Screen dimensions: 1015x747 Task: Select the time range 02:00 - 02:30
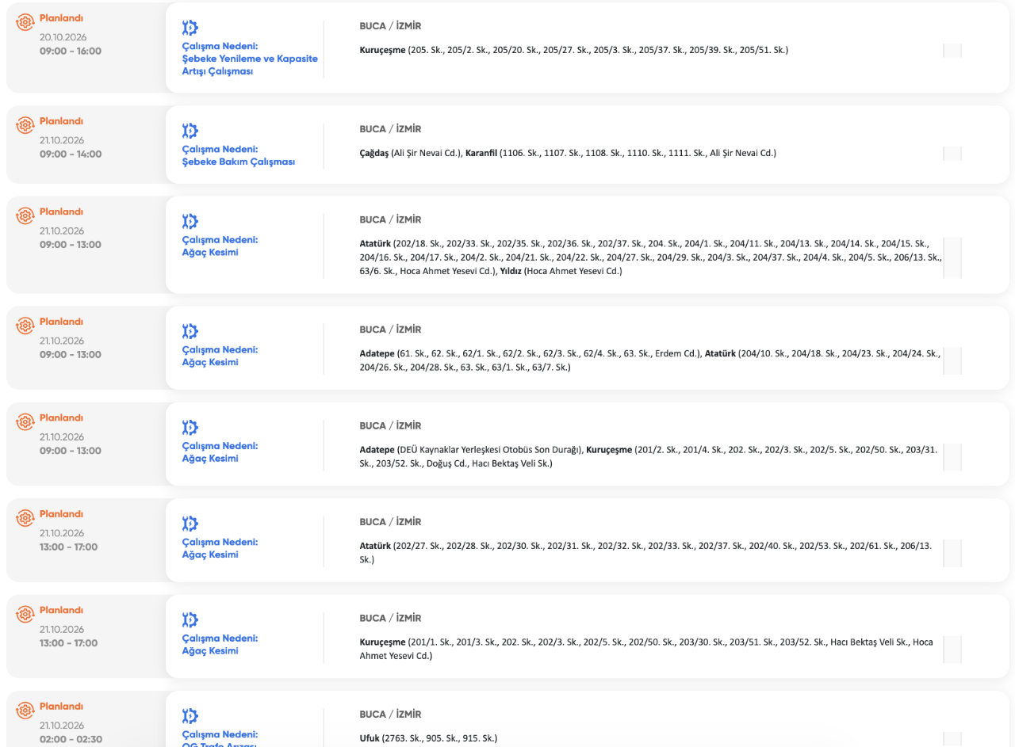pyautogui.click(x=71, y=740)
